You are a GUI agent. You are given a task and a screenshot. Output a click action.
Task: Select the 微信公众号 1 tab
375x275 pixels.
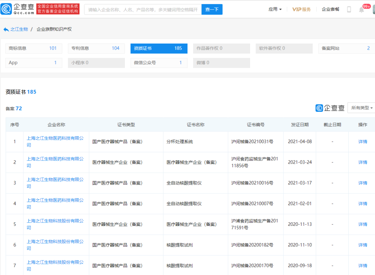(x=159, y=63)
